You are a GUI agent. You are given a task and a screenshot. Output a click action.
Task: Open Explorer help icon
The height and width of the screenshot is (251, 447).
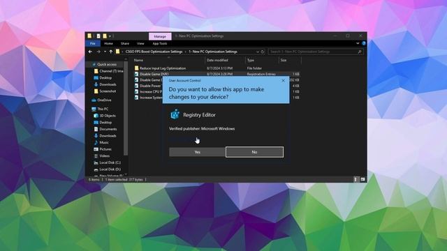[x=364, y=43]
